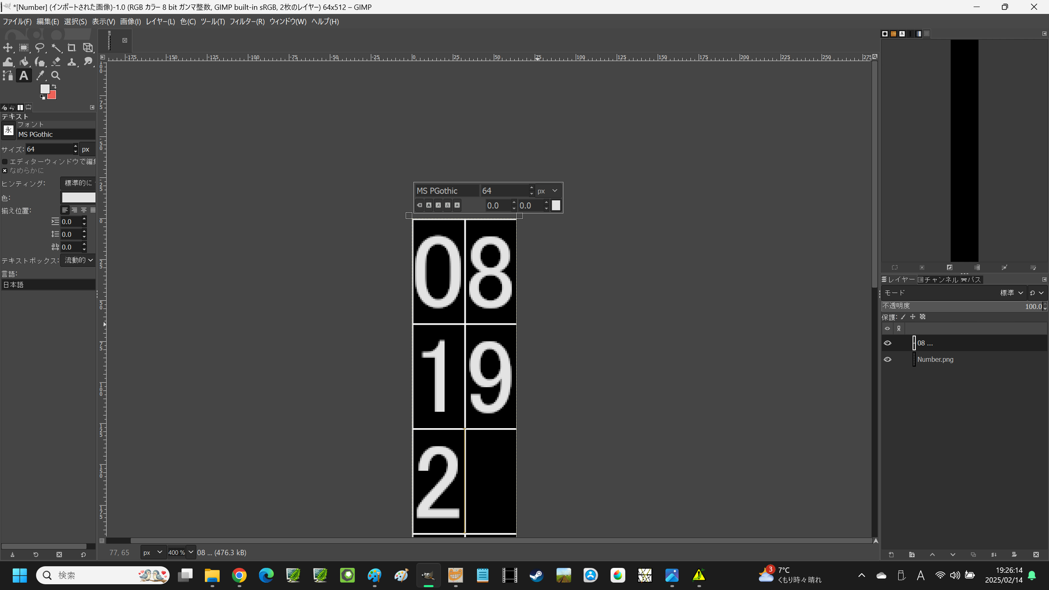Delete saved tool options preset

click(x=59, y=555)
